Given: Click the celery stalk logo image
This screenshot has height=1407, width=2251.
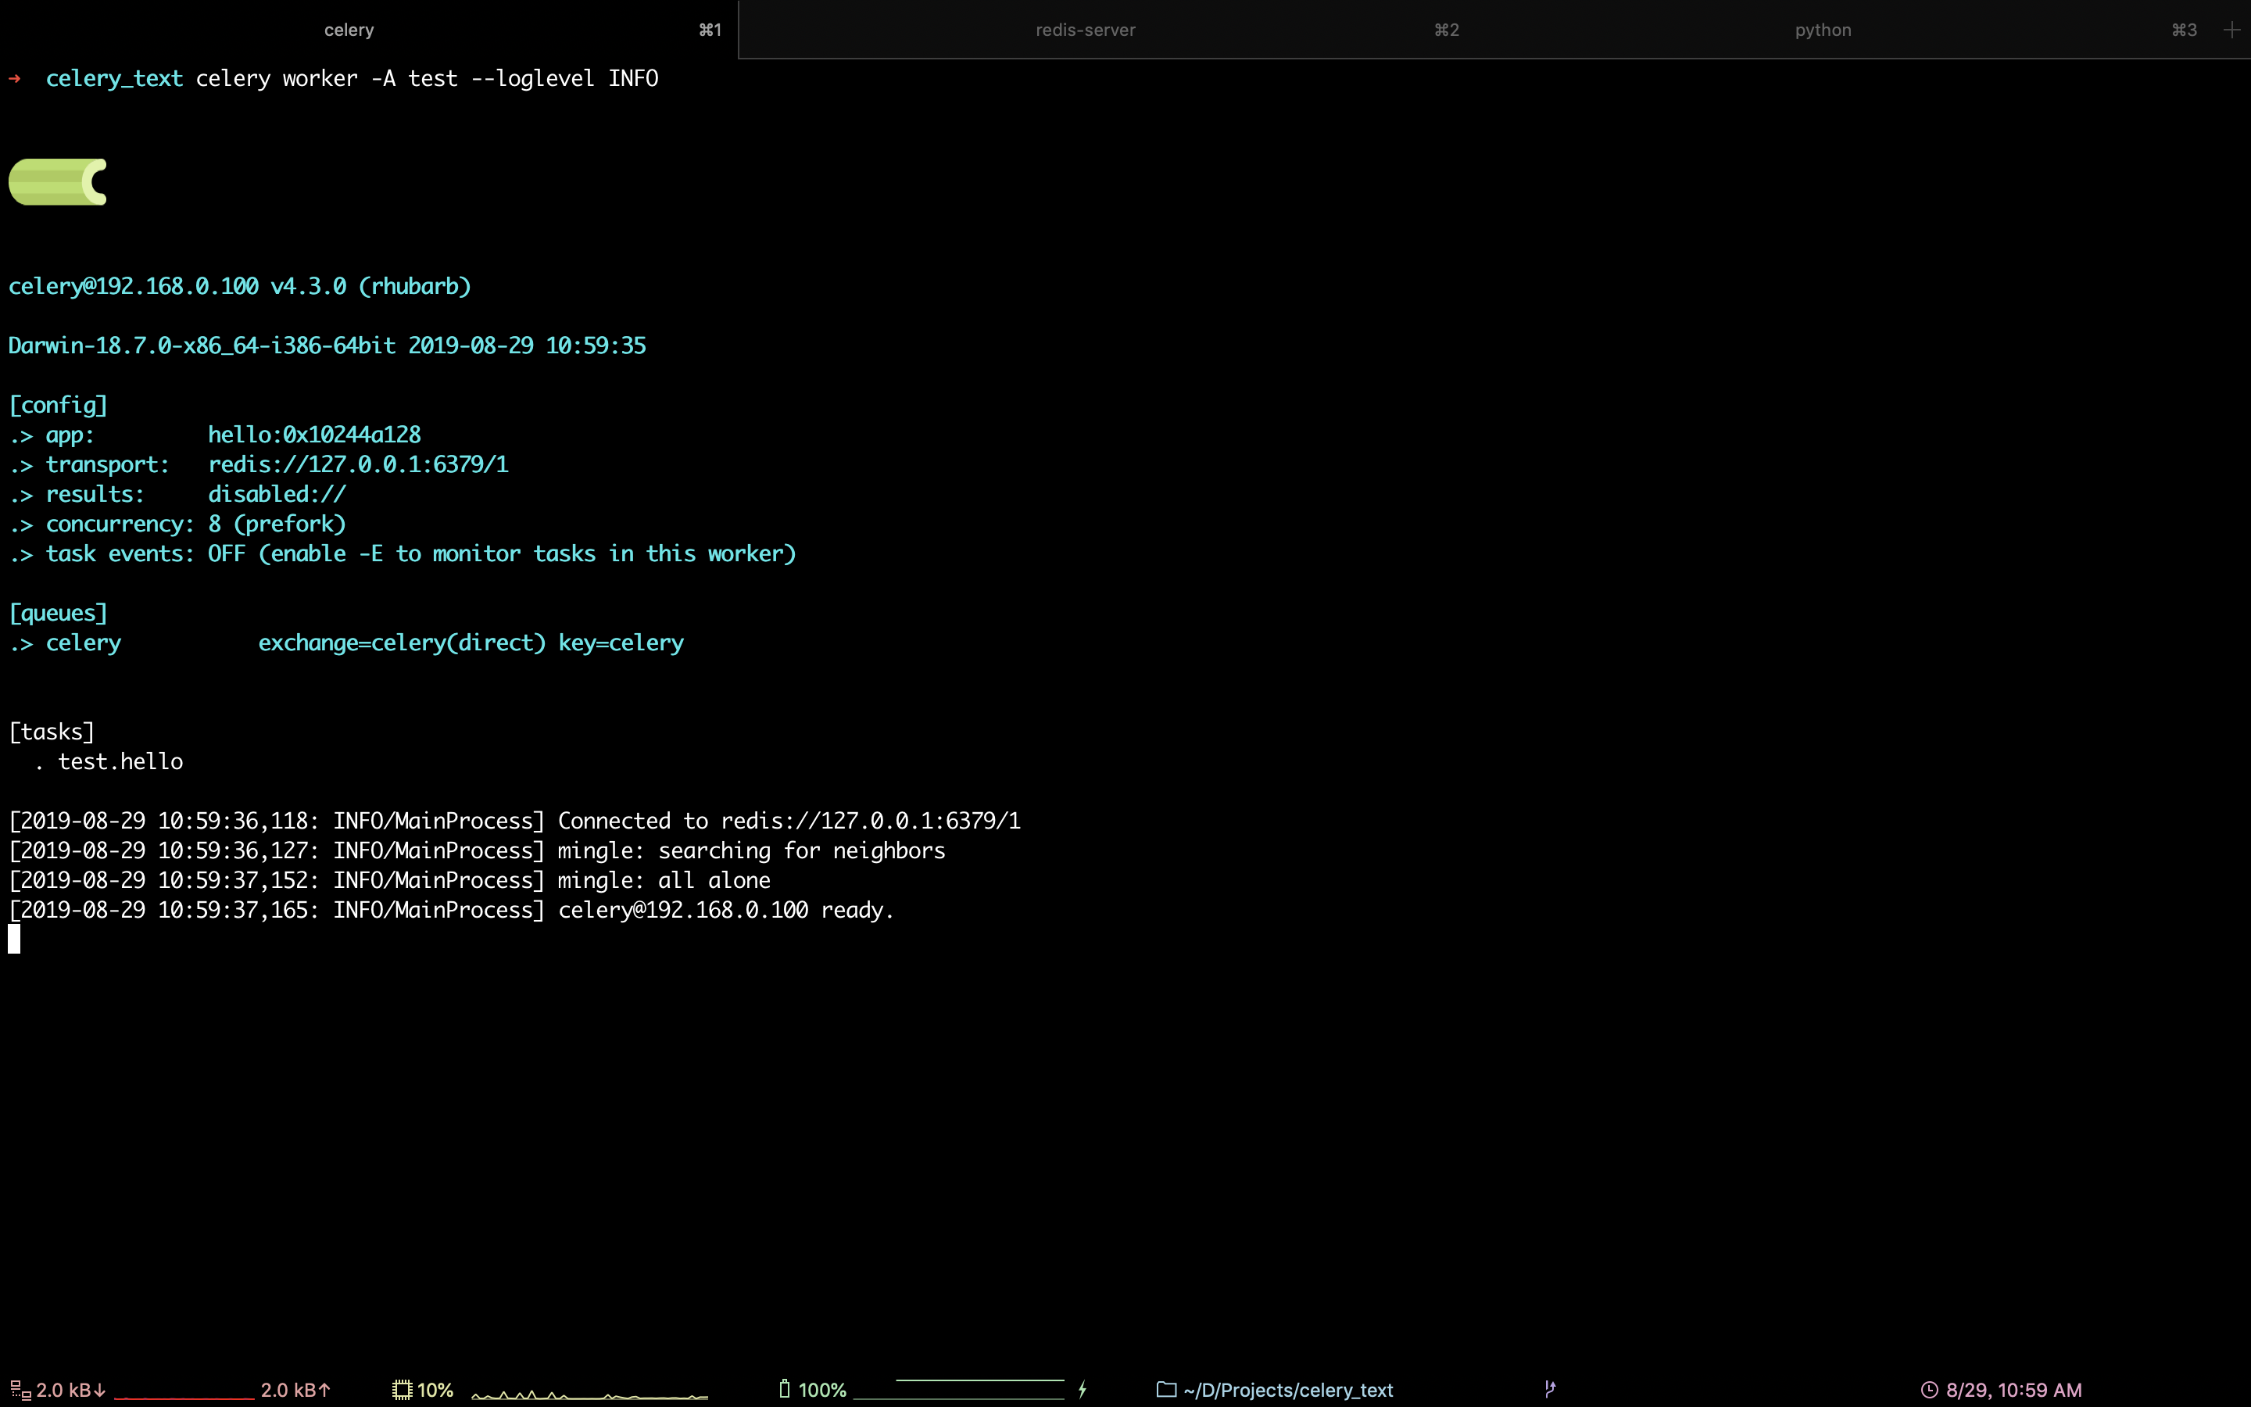Looking at the screenshot, I should click(58, 181).
